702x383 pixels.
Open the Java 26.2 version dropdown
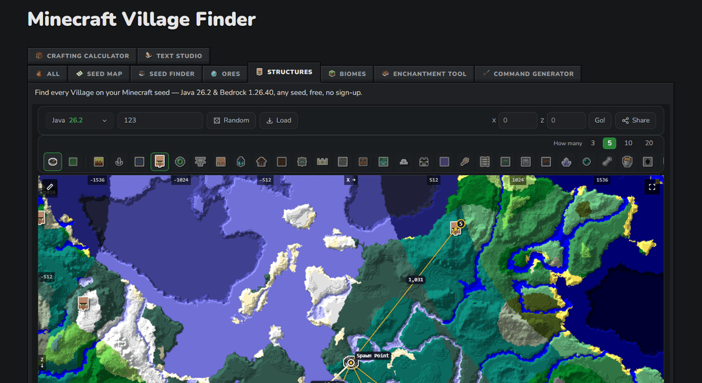pyautogui.click(x=79, y=120)
